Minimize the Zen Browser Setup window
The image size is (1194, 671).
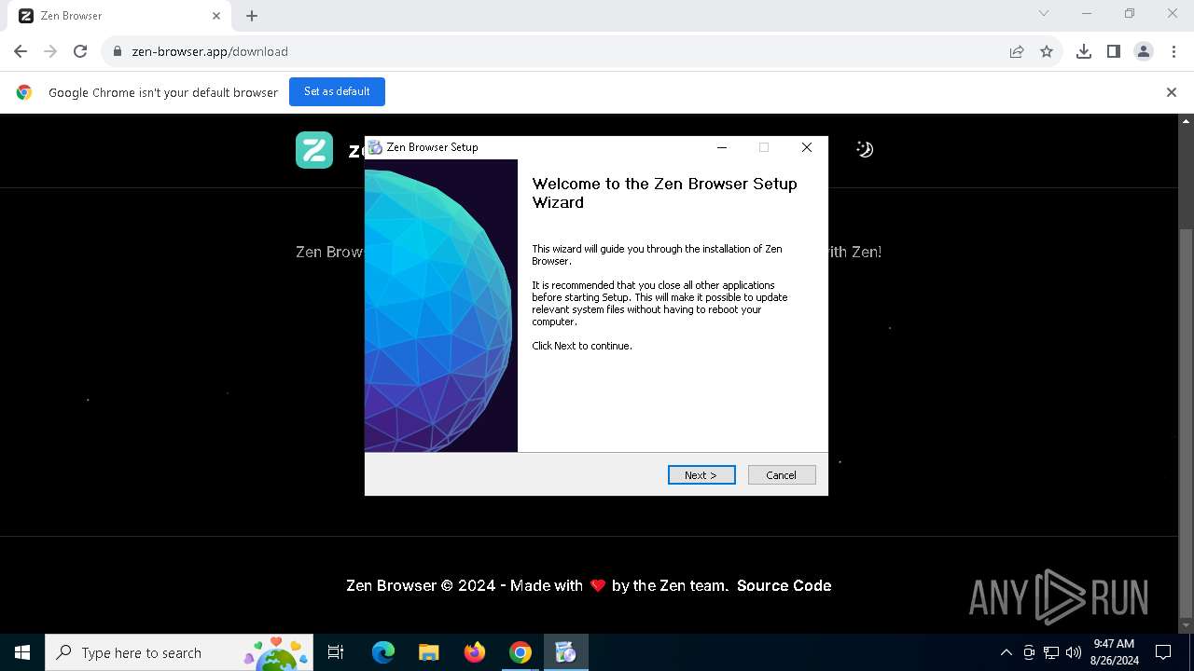click(x=721, y=147)
